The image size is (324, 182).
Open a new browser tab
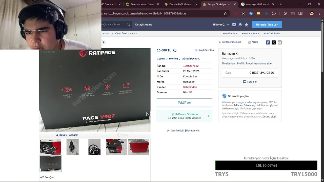281,4
